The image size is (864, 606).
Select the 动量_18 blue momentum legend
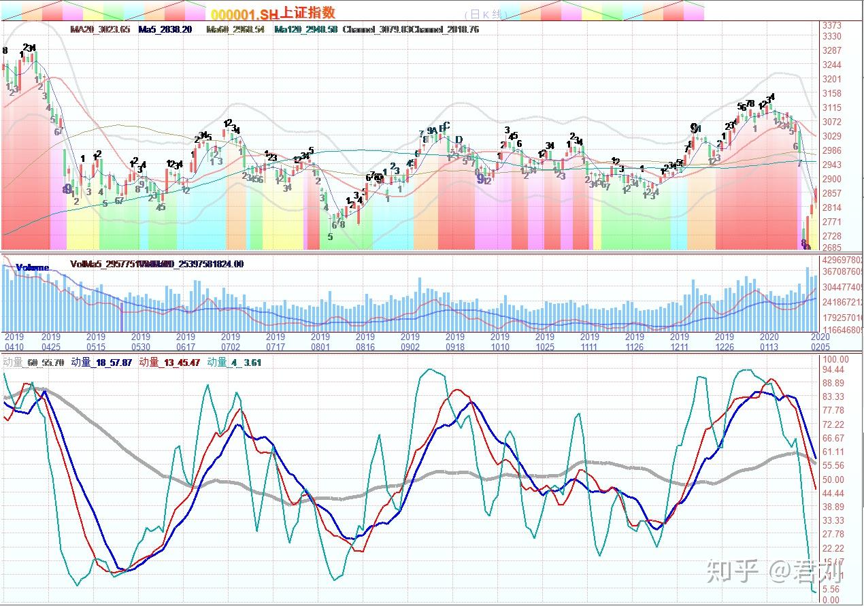pyautogui.click(x=101, y=363)
